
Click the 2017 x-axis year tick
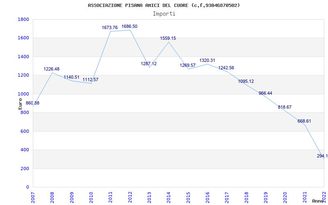click(227, 197)
